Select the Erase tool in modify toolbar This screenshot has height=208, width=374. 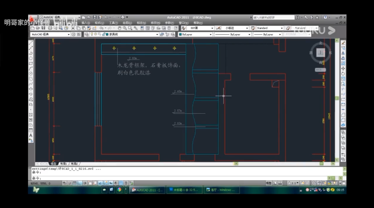point(343,43)
